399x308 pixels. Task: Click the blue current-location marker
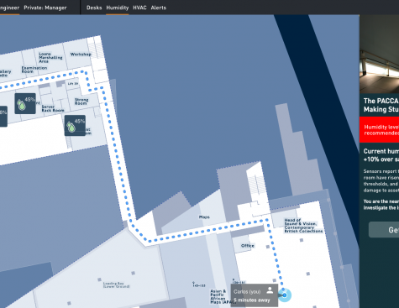[x=285, y=295]
